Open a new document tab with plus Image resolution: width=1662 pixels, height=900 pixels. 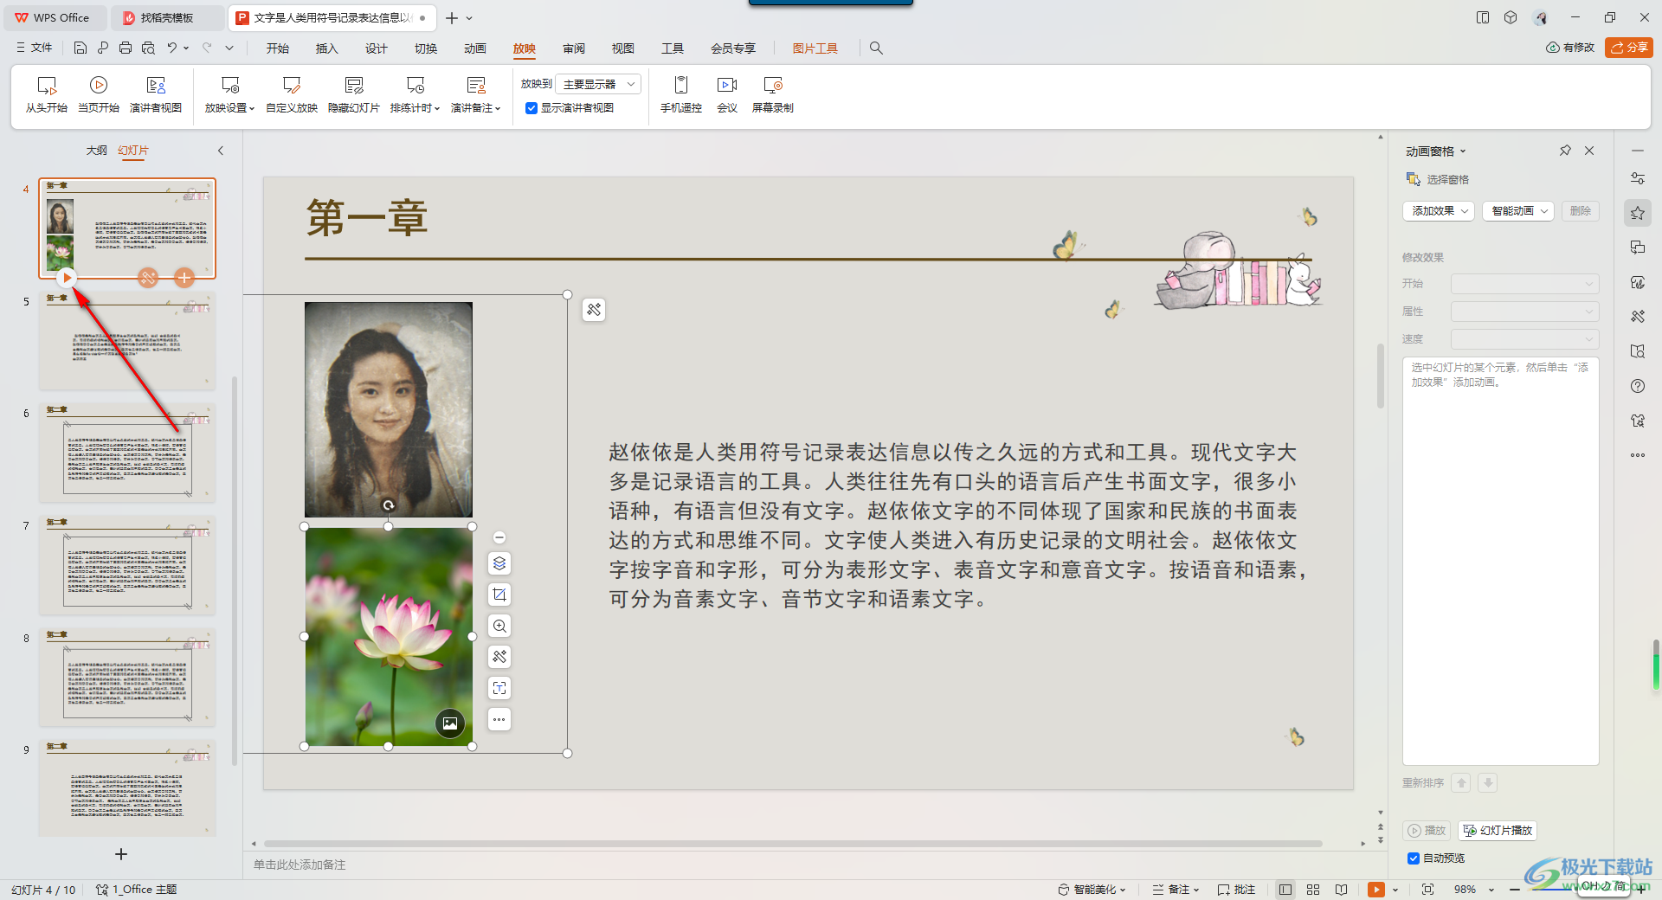tap(452, 17)
